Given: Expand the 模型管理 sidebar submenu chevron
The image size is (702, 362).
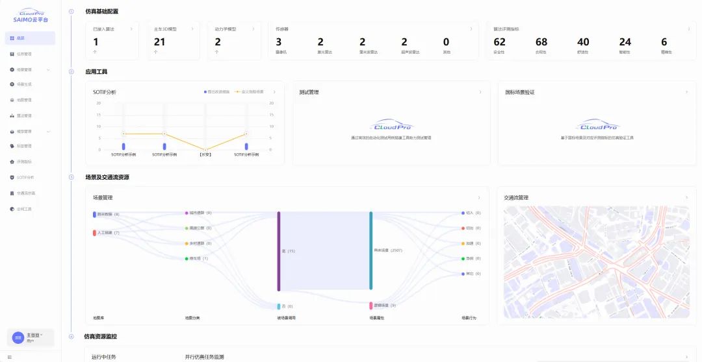Looking at the screenshot, I should pyautogui.click(x=48, y=132).
